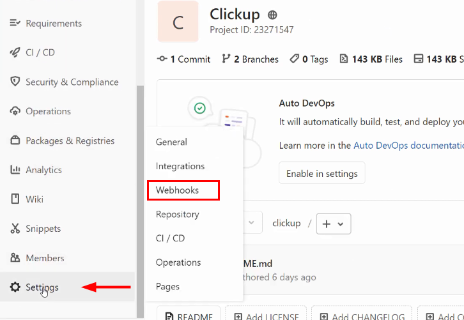Click the README button

pyautogui.click(x=189, y=314)
